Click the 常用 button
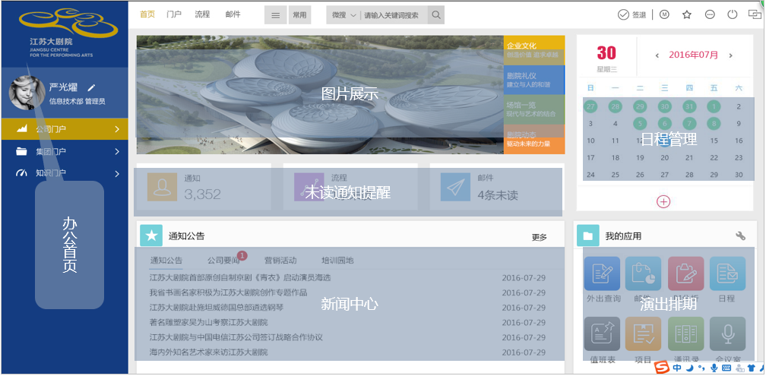The height and width of the screenshot is (376, 766). [299, 15]
